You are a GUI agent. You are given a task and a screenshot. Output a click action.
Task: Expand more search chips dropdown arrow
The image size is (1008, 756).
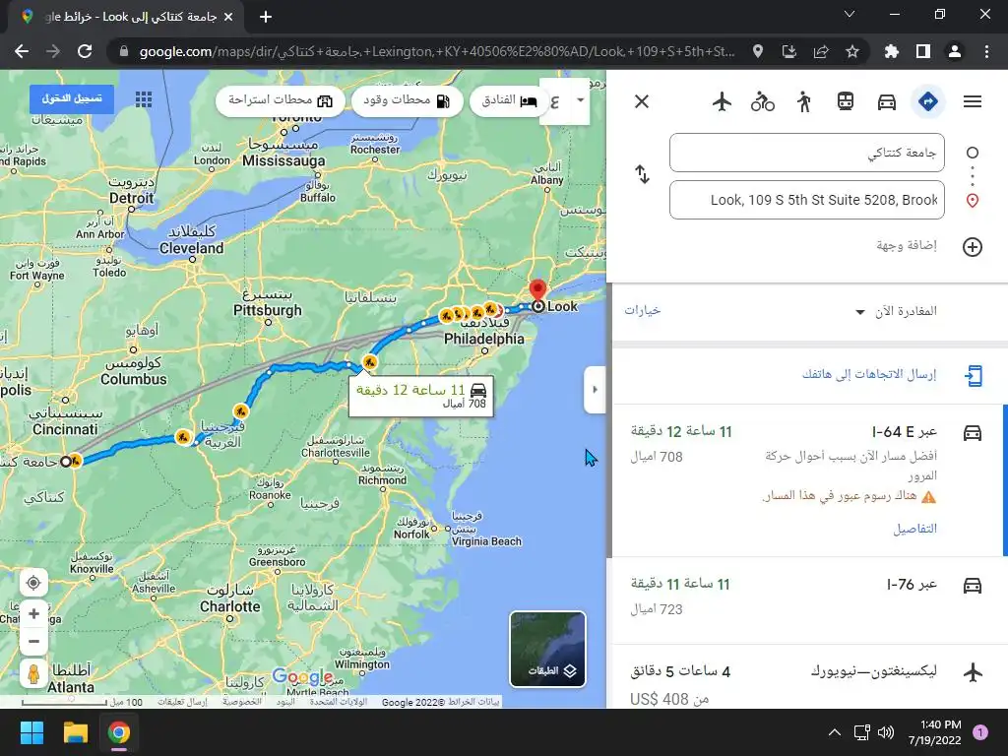pos(580,100)
